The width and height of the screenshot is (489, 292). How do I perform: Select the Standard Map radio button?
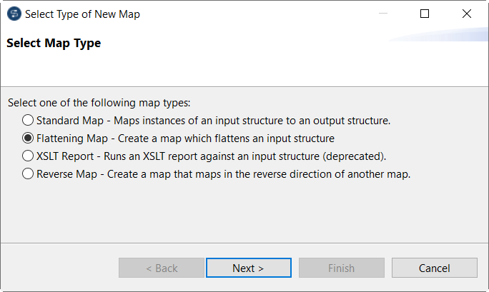click(x=28, y=120)
